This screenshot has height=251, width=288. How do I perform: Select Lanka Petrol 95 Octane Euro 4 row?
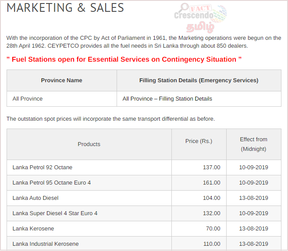click(144, 183)
